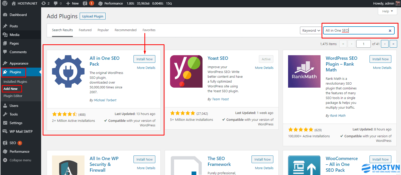Open the Appearance menu
401x175 pixels.
coord(19,63)
